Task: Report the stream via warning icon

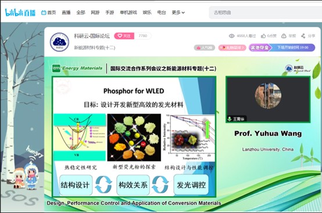Action: [x=284, y=36]
